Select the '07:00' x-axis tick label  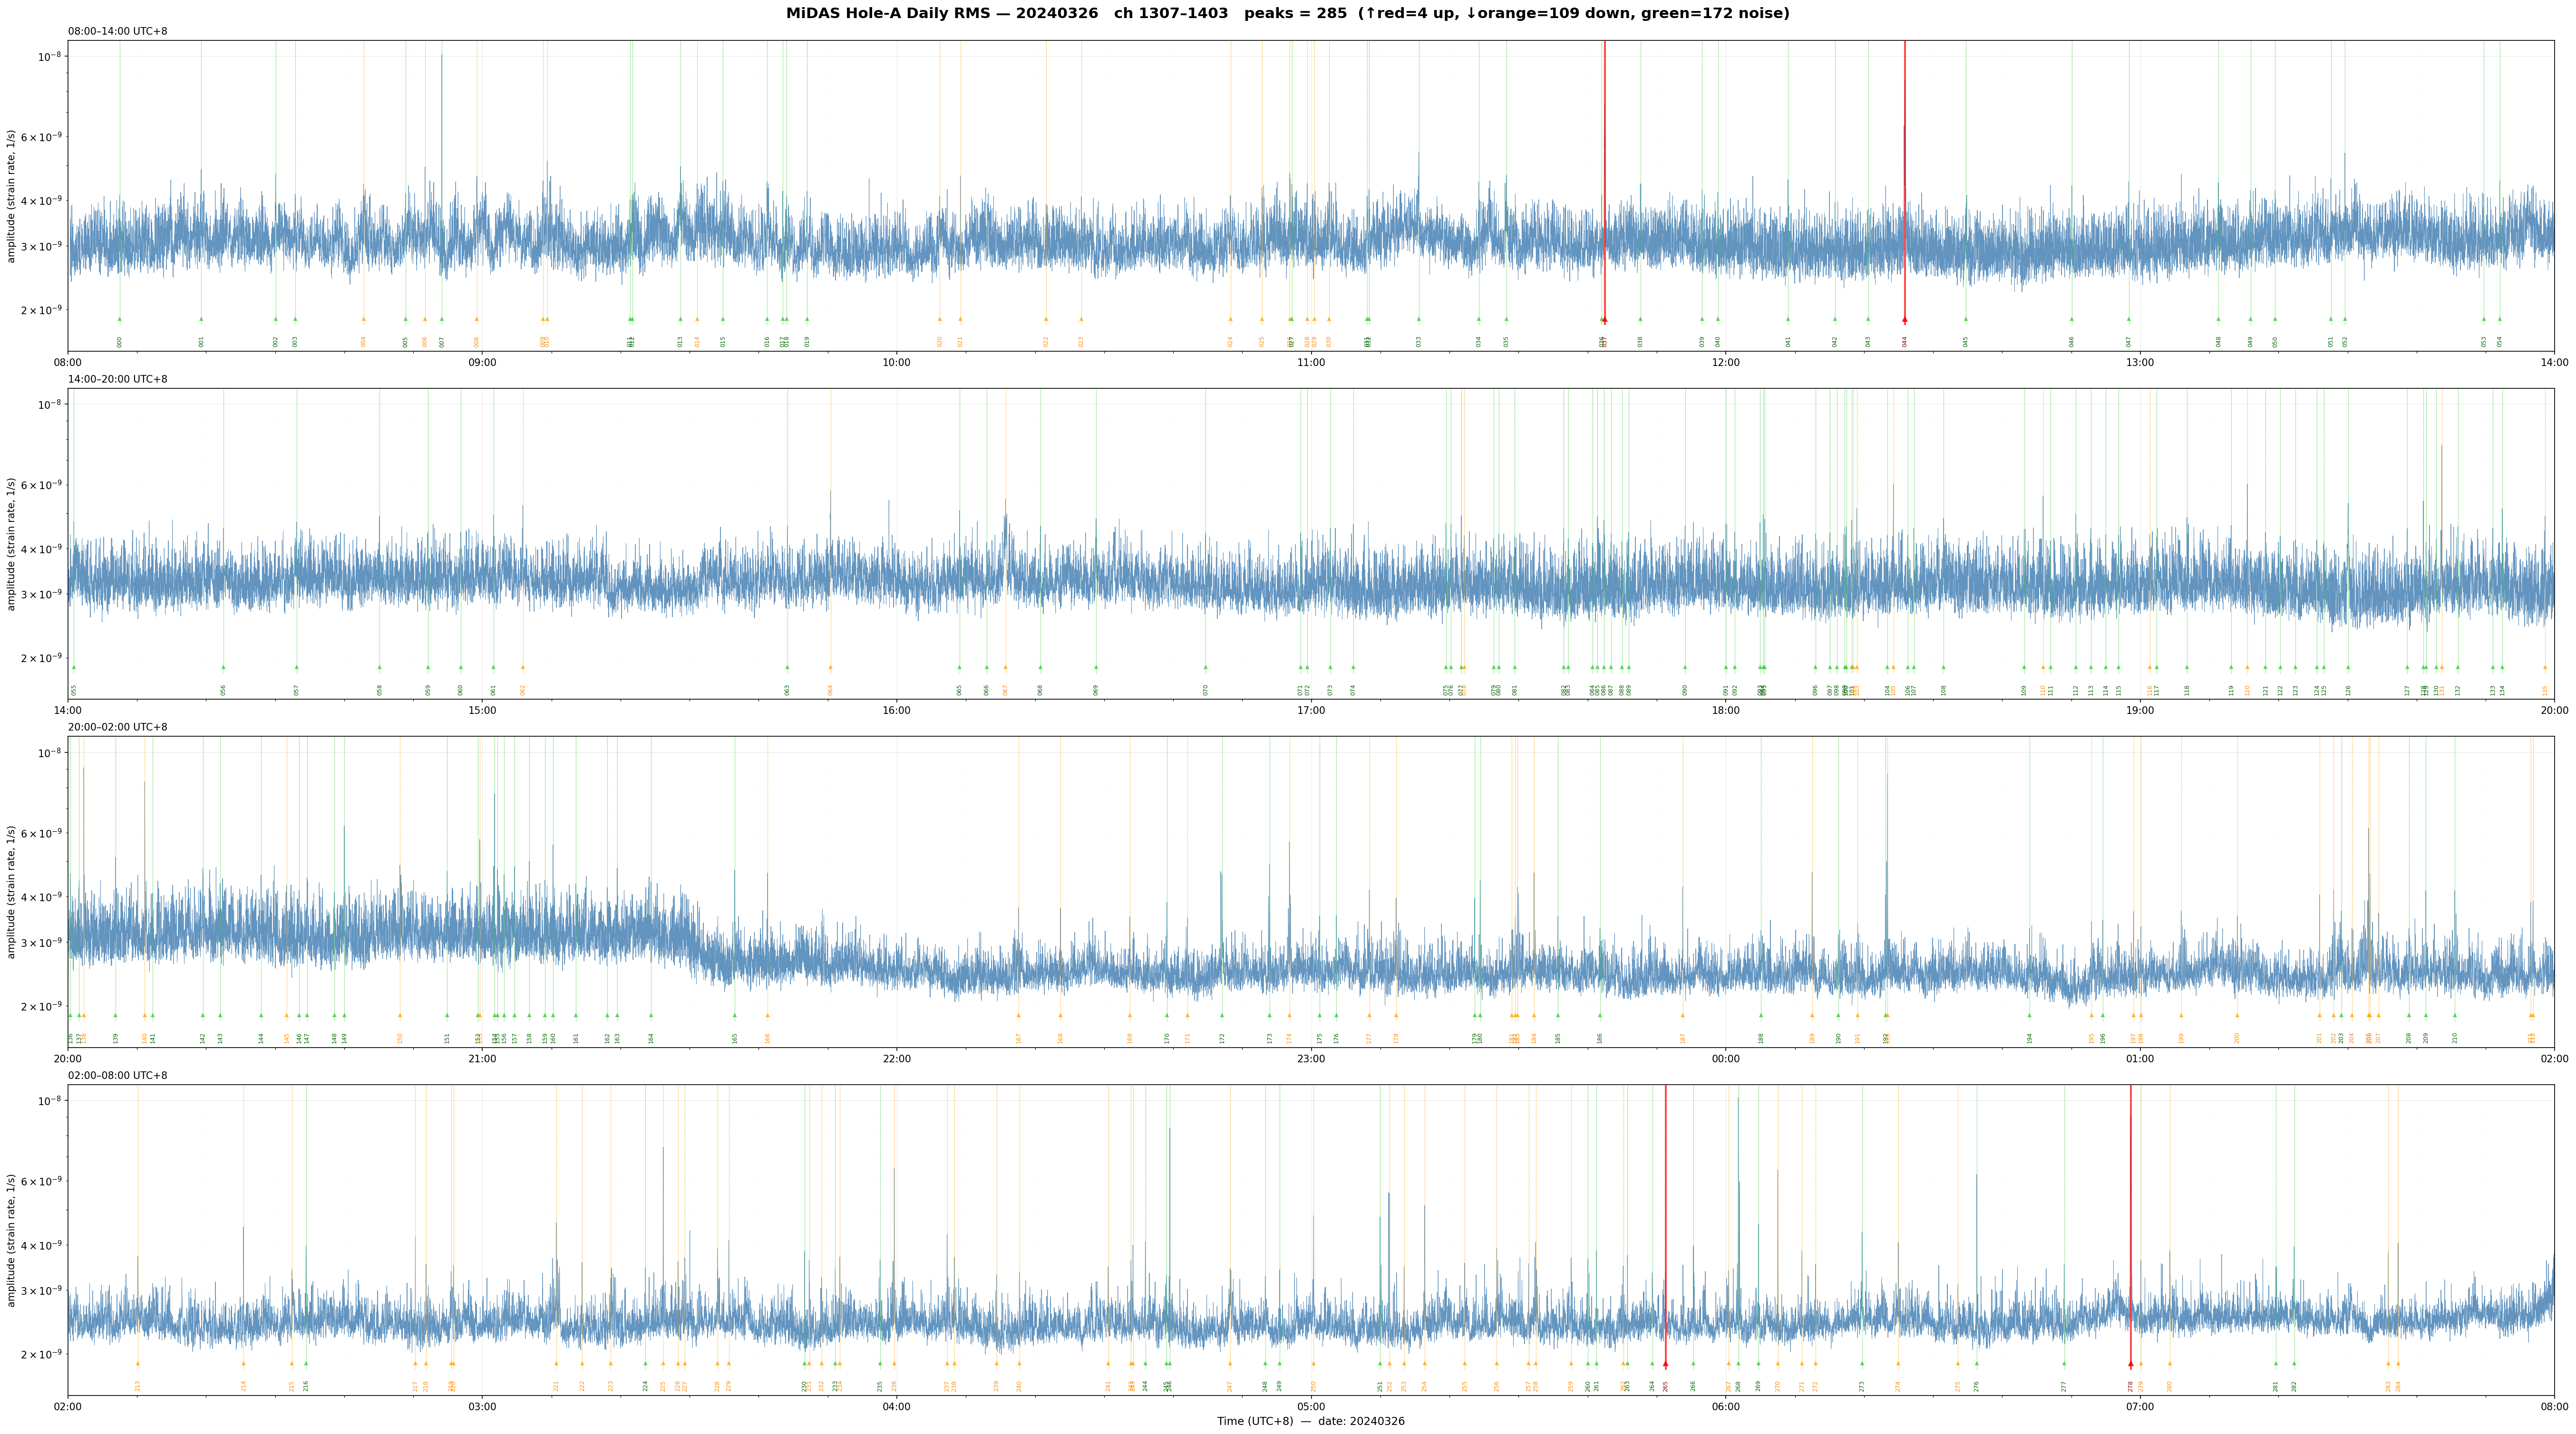2140,1406
